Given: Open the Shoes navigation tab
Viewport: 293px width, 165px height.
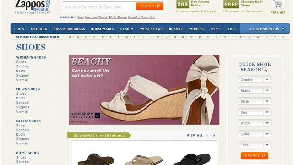Looking at the screenshot, I should point(19,29).
